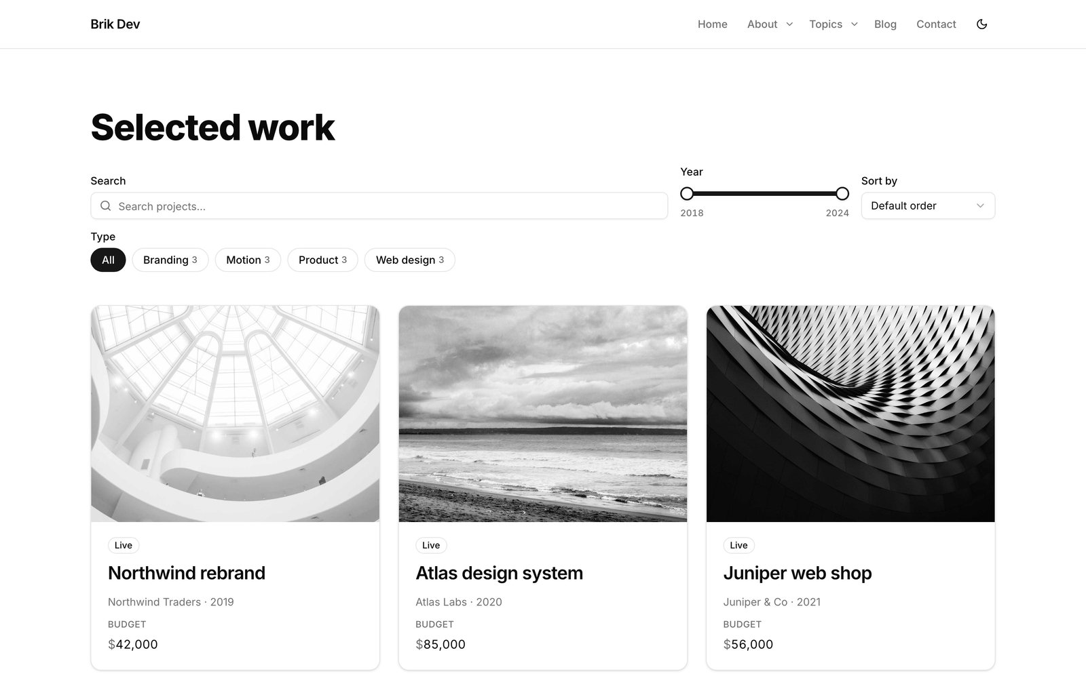
Task: Open the Contact page
Action: [936, 24]
